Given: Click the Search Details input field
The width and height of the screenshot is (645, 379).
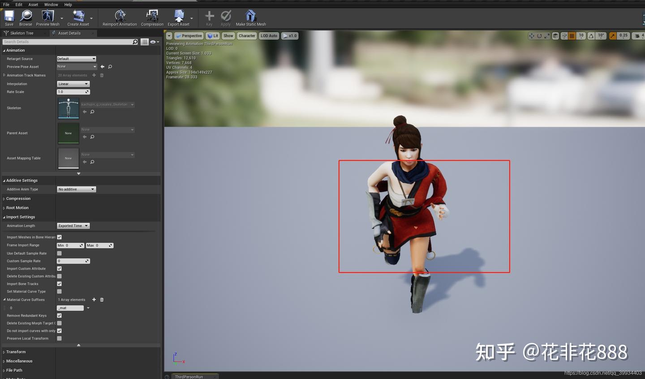Looking at the screenshot, I should [x=67, y=41].
